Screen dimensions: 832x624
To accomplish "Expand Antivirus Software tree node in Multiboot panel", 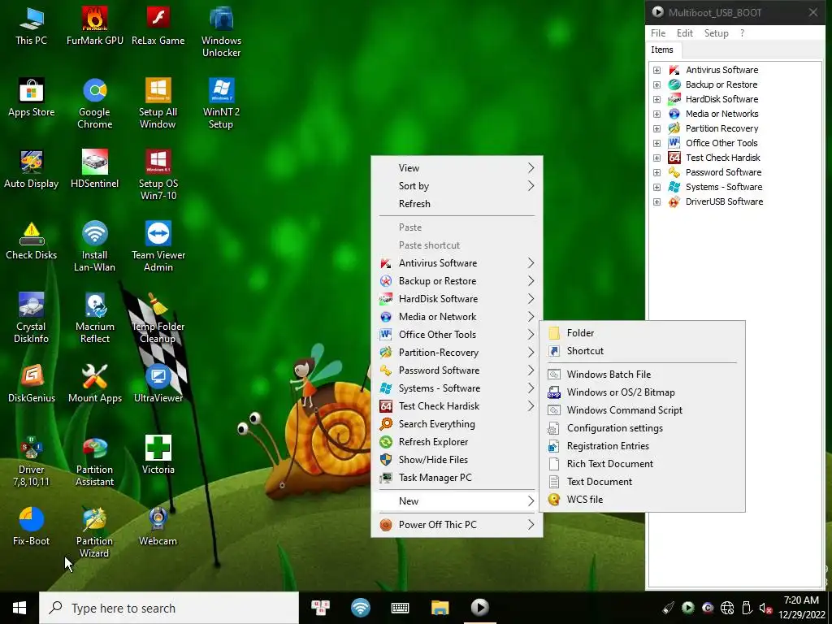I will pos(656,70).
